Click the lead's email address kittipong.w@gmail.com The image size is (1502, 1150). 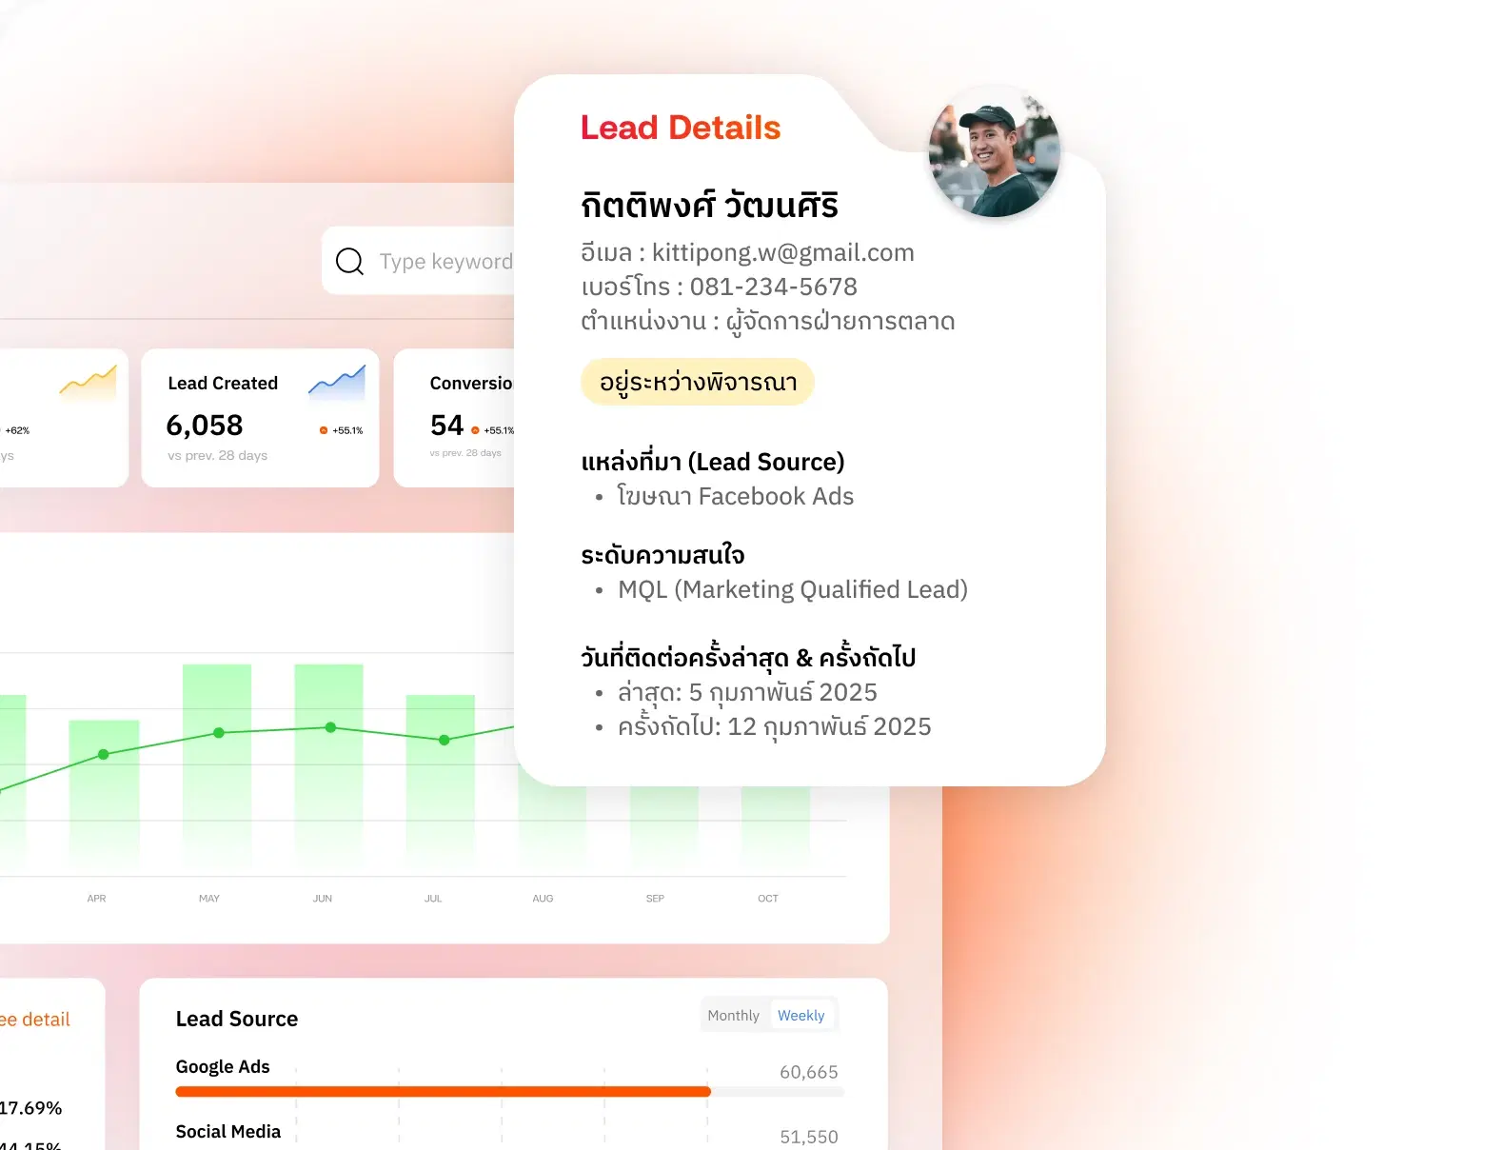coord(782,253)
